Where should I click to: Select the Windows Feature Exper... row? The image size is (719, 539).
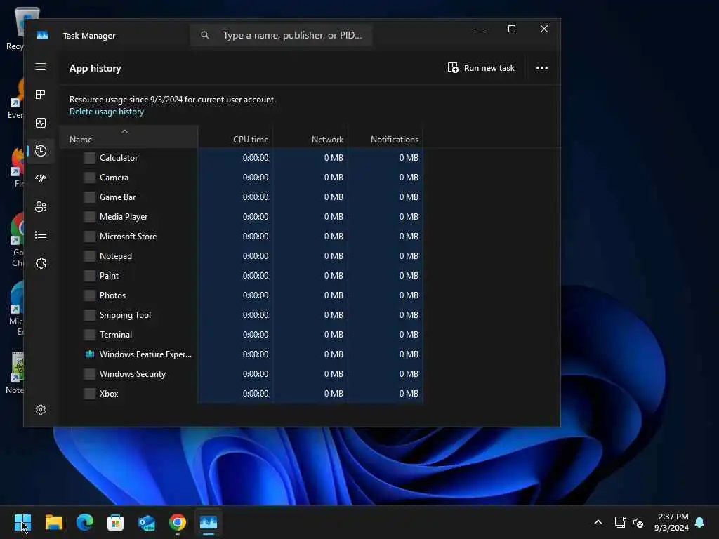click(242, 354)
